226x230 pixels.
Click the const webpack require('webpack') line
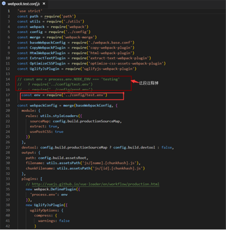(x=53, y=27)
